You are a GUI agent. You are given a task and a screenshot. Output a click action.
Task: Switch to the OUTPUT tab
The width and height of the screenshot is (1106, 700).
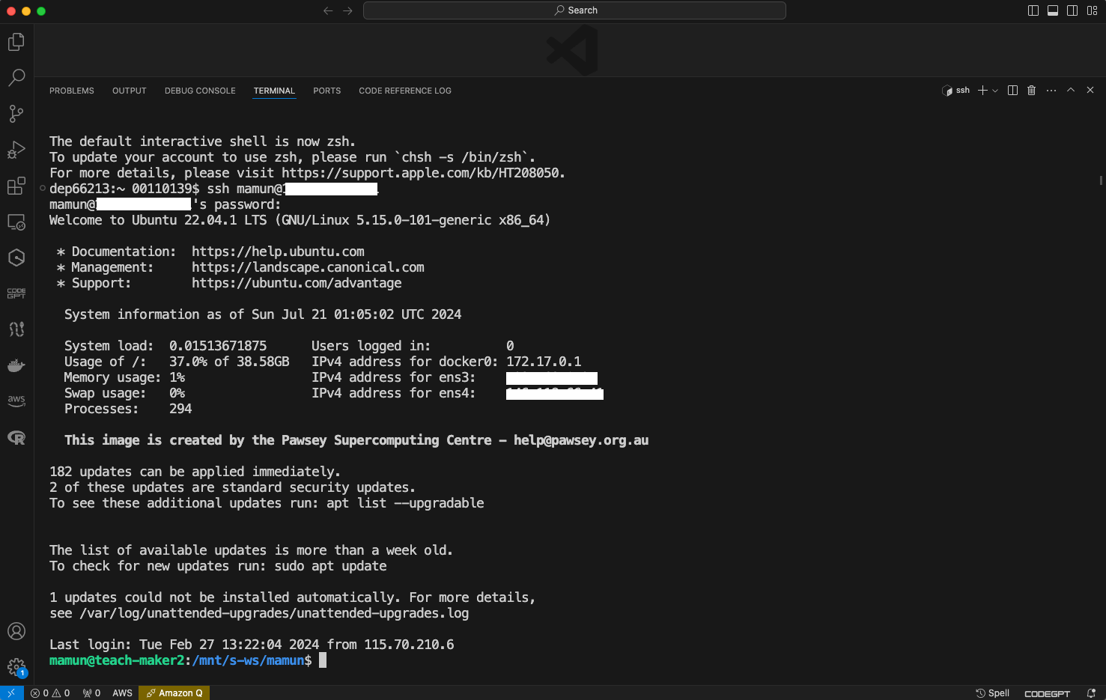tap(129, 91)
